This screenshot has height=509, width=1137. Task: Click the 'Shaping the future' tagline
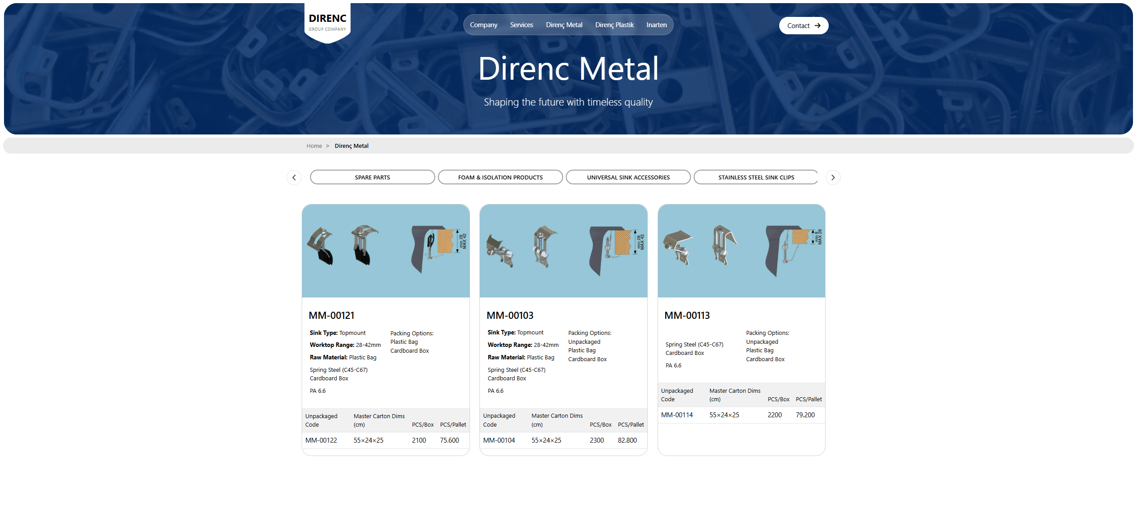tap(568, 102)
